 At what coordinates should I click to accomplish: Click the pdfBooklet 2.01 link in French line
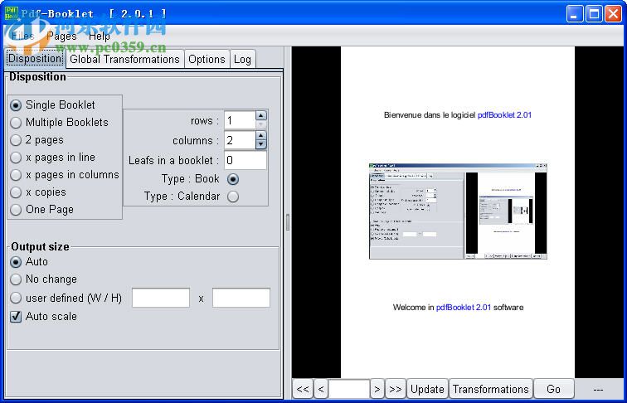point(504,115)
